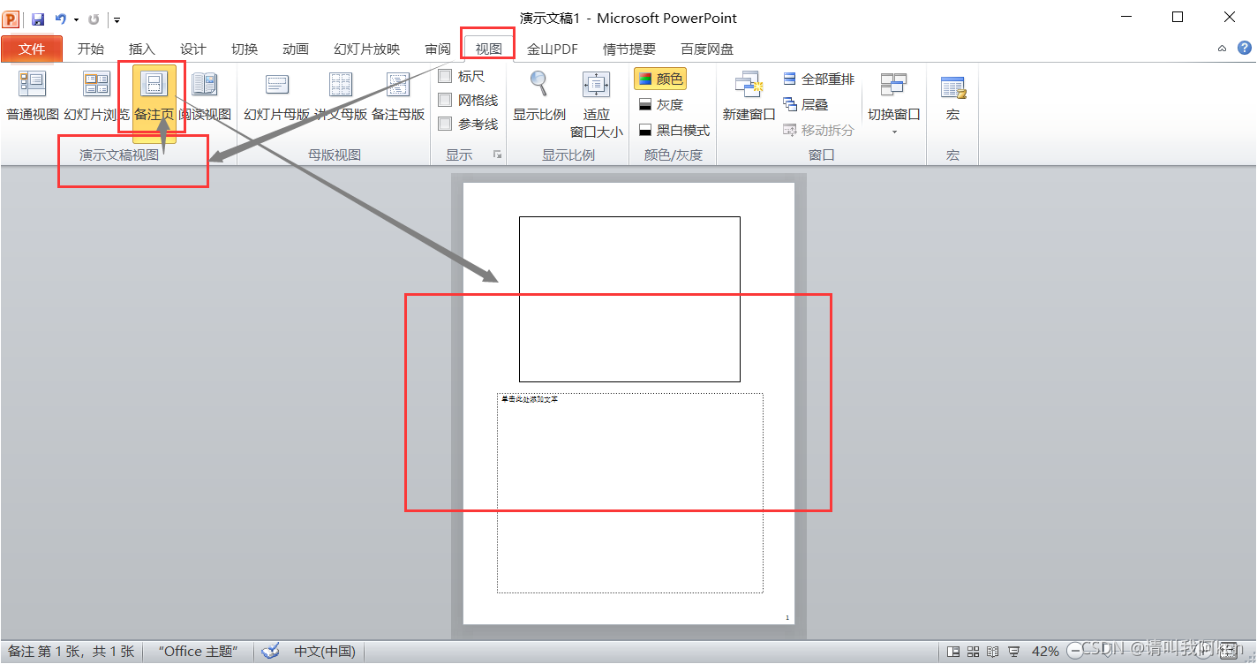This screenshot has height=664, width=1257.
Task: Open the 文件 menu tab
Action: (32, 49)
